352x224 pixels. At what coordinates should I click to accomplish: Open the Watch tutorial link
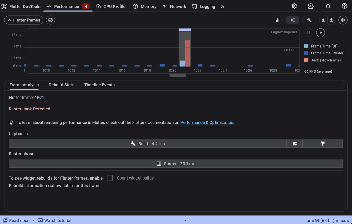[x=55, y=221]
